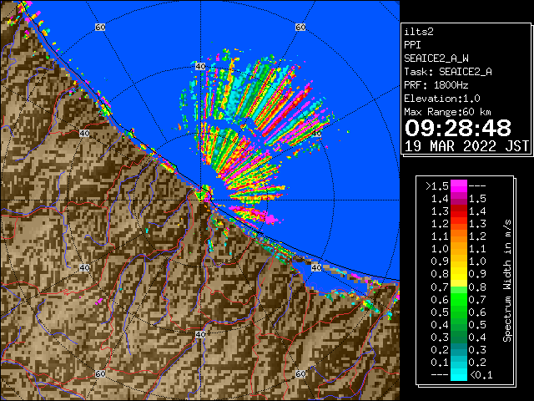Pick the light cyan <0.1 legend swatch

[x=459, y=375]
